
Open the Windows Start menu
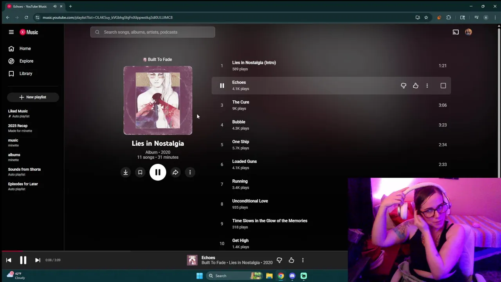click(x=199, y=276)
